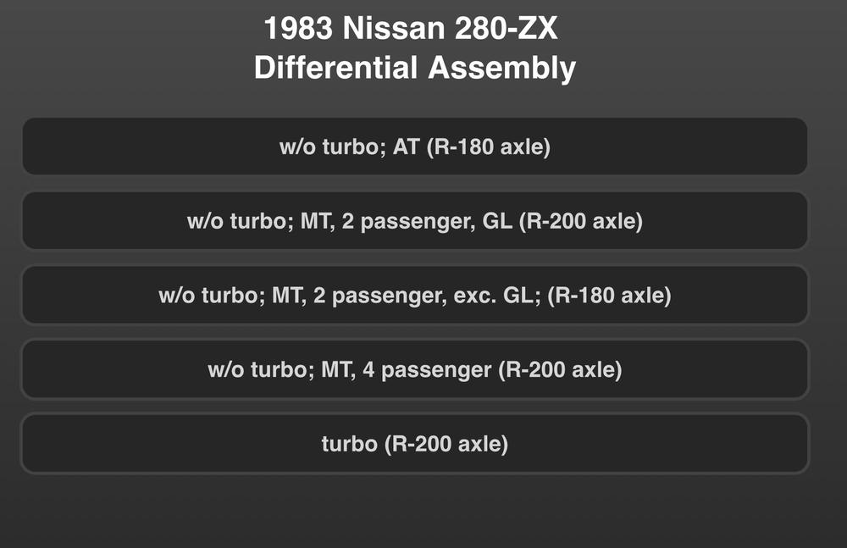Click the 1983 Nissan 280-ZX title
Screen dimensions: 847x548
coord(411,28)
